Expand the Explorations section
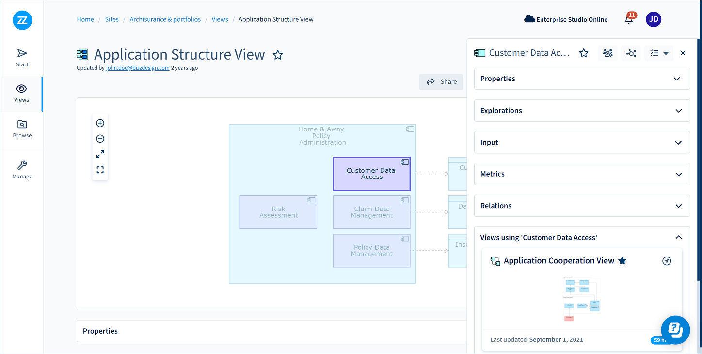702x354 pixels. [x=582, y=111]
